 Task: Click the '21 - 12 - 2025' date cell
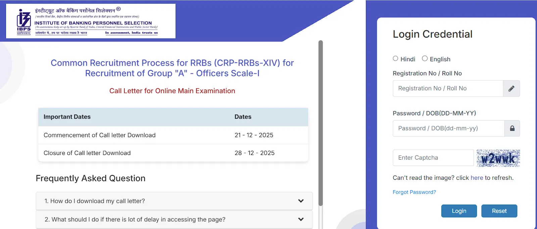pos(254,135)
